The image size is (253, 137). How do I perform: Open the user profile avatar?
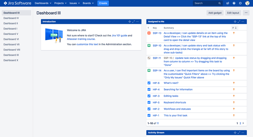click(x=247, y=3)
